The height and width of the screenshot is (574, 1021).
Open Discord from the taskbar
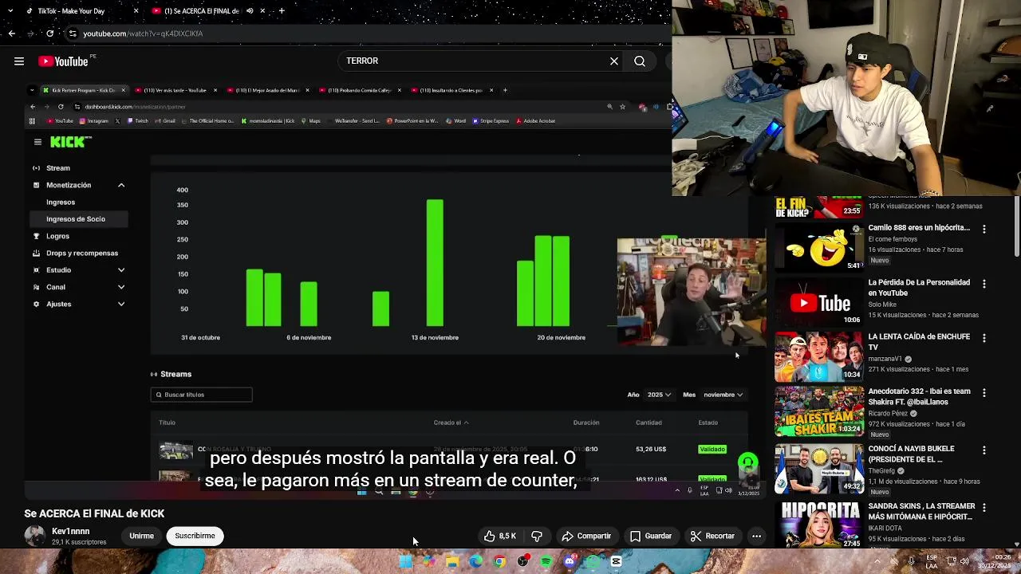pyautogui.click(x=570, y=562)
